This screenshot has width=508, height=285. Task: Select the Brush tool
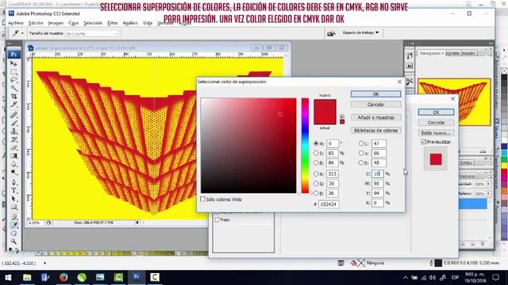(13, 123)
